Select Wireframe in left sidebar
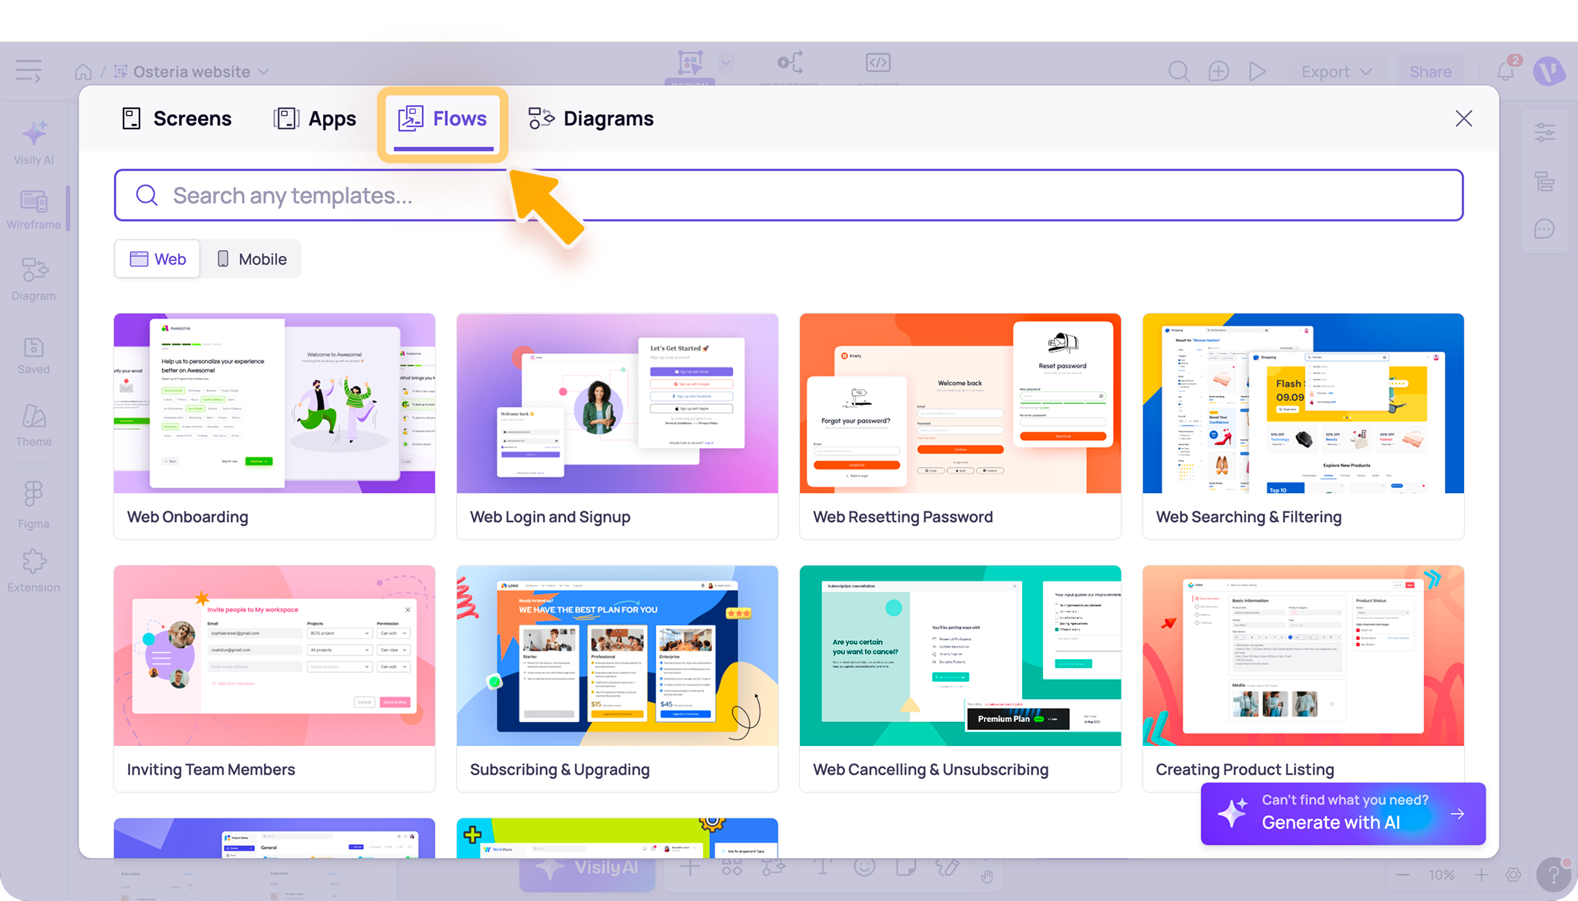 [34, 210]
